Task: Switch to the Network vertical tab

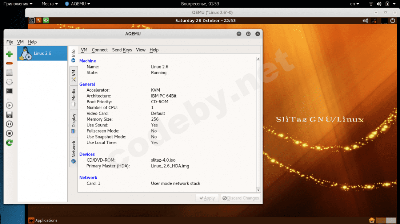Action: (73, 152)
